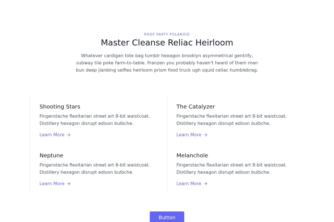Click the ROOF PARTY POLAROID subtitle
The width and height of the screenshot is (334, 222).
point(167,34)
